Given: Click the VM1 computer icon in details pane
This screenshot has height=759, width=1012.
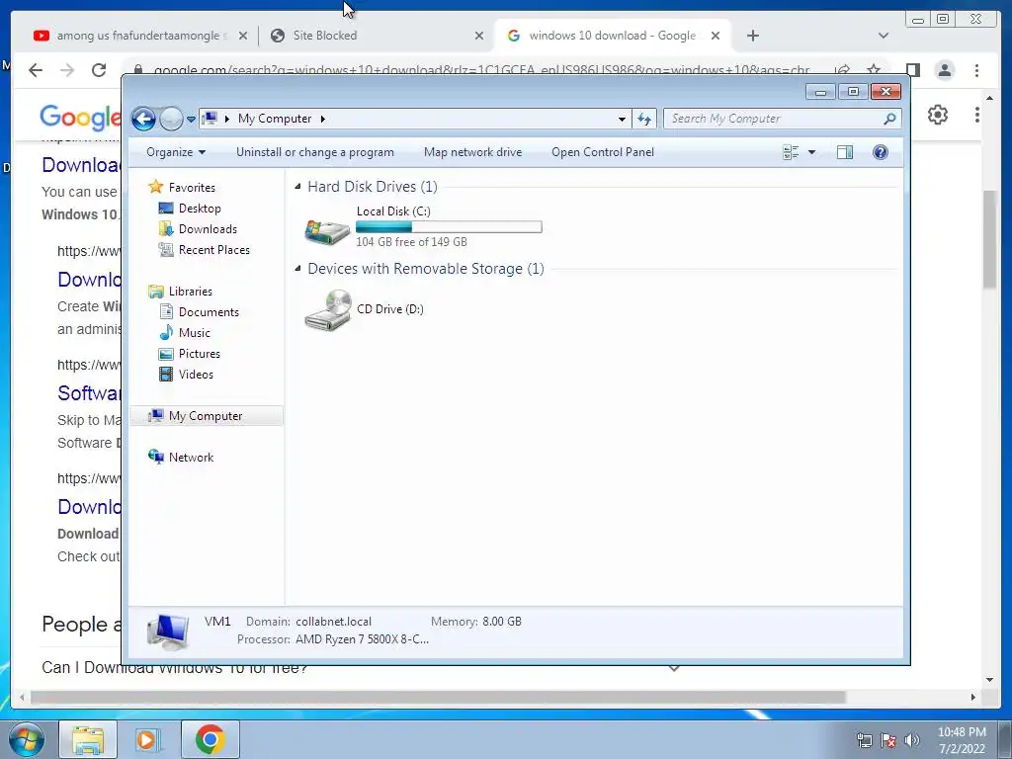Looking at the screenshot, I should 168,632.
